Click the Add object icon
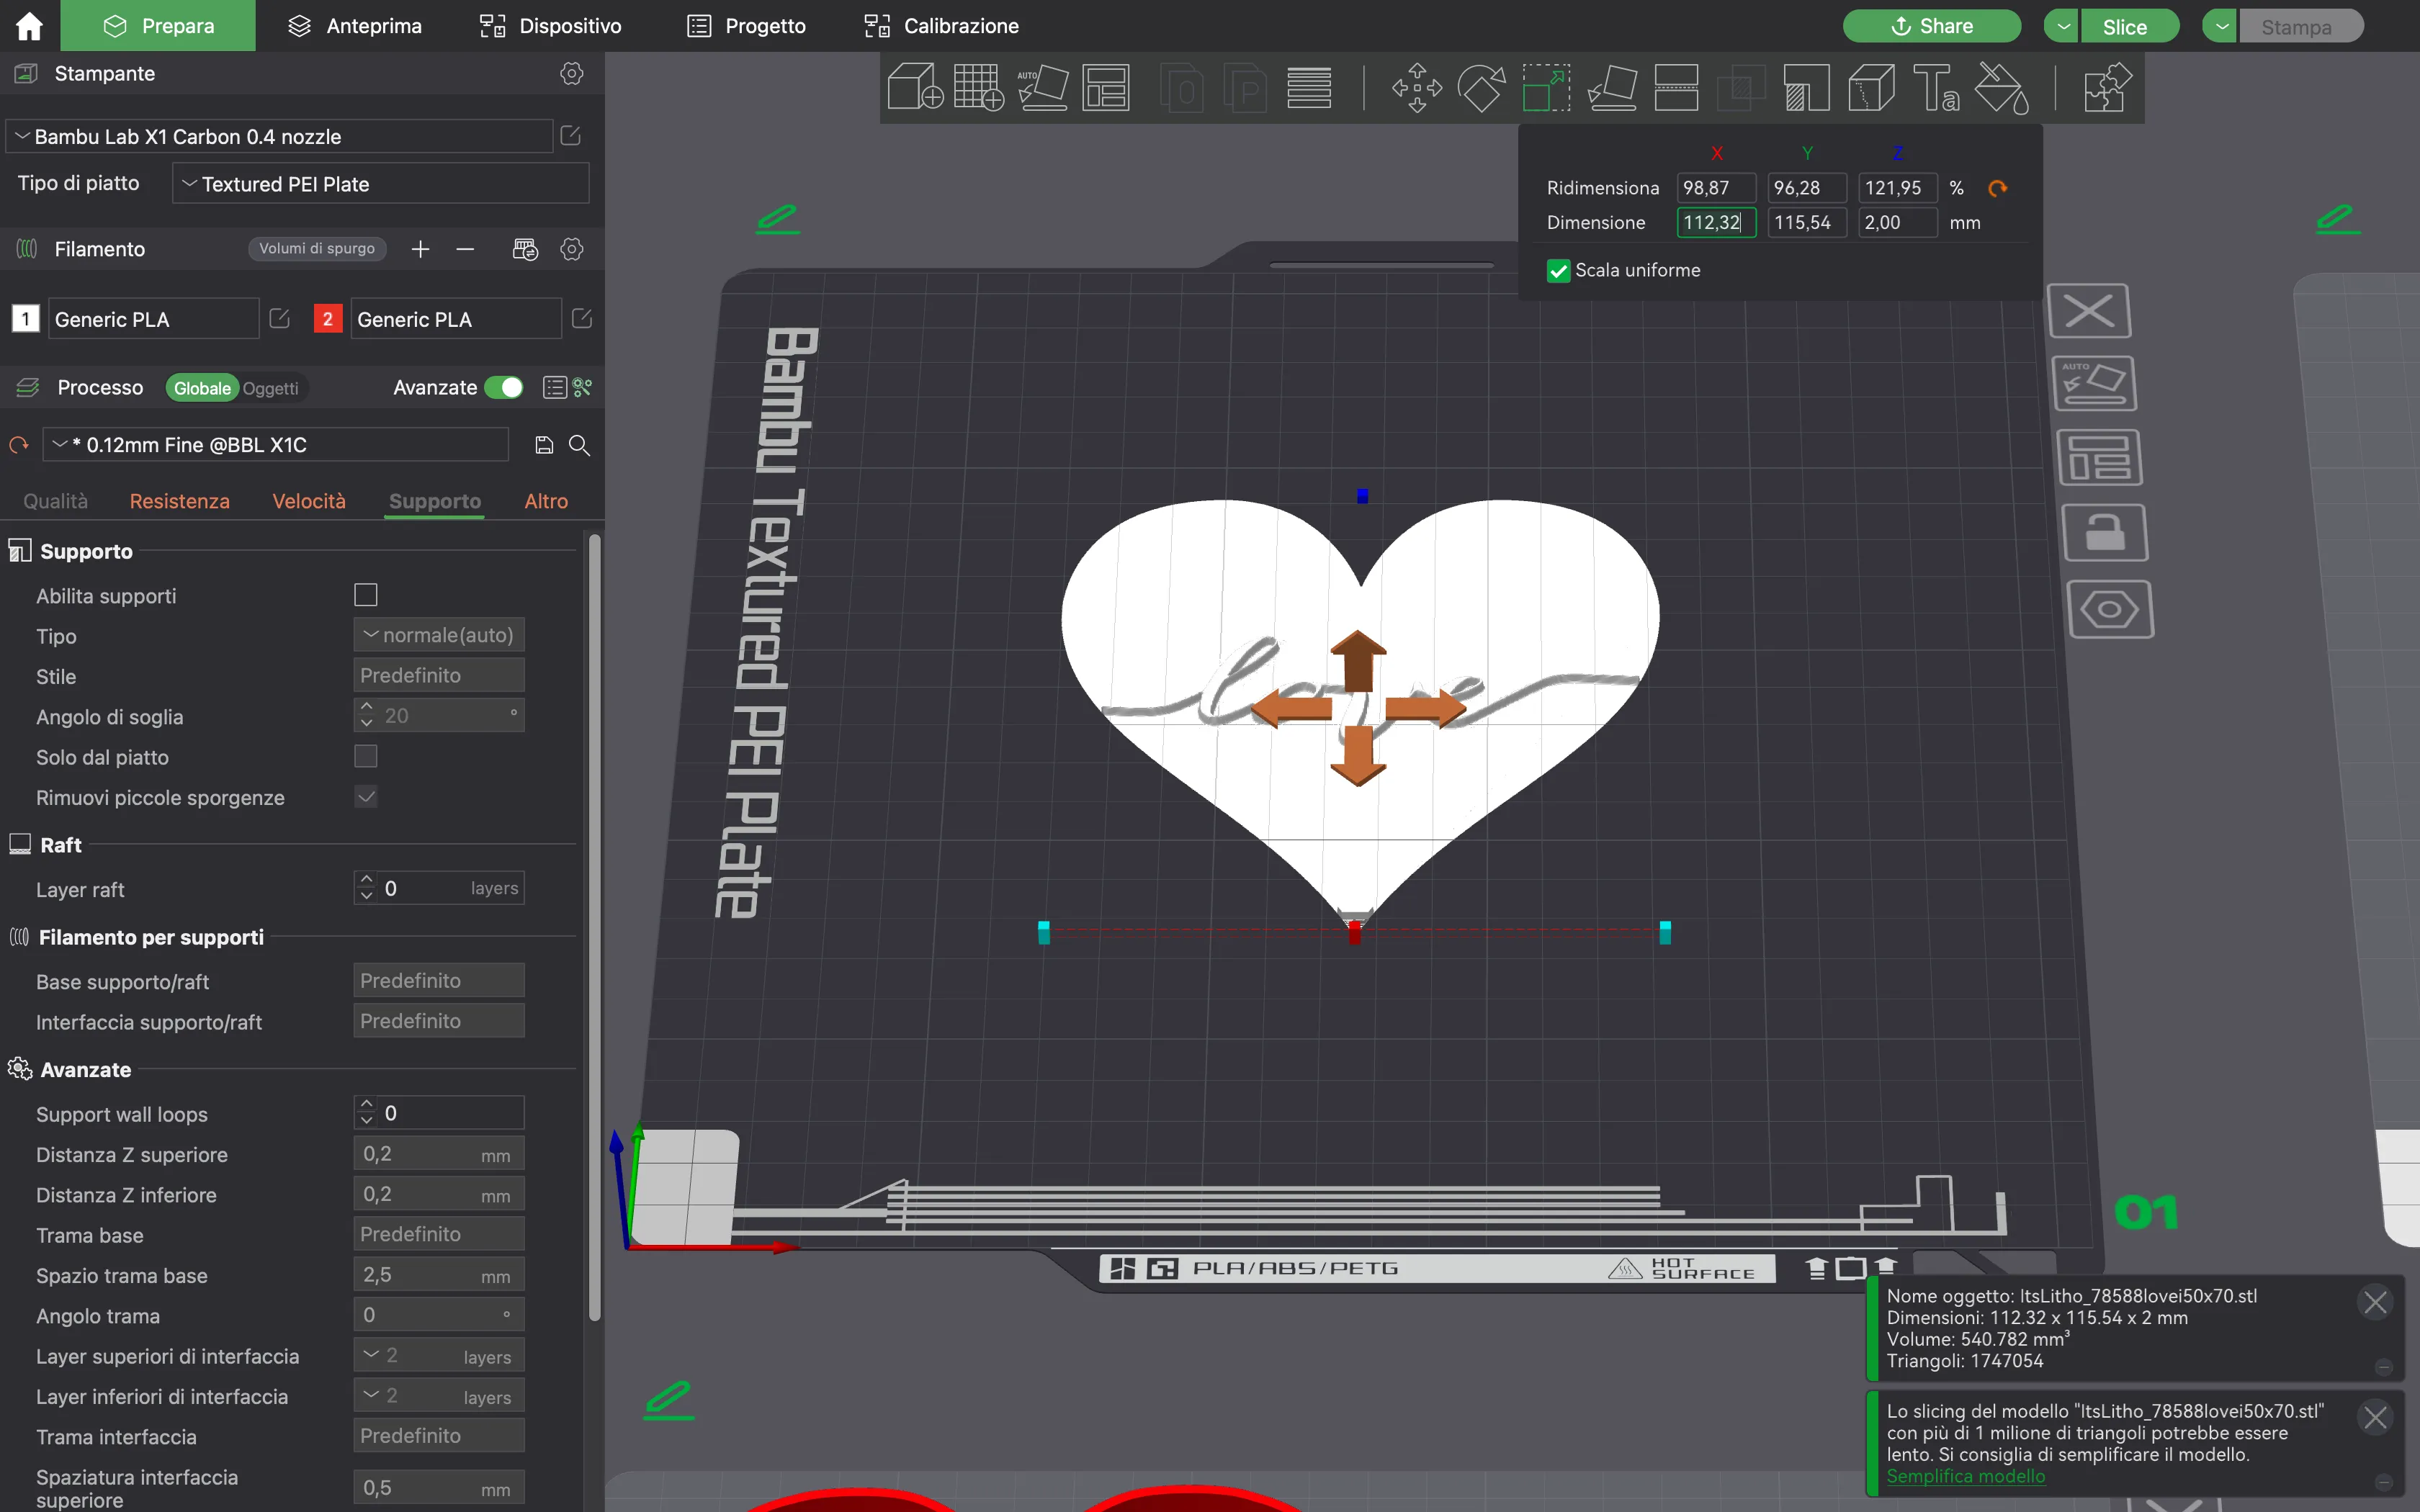 point(915,88)
